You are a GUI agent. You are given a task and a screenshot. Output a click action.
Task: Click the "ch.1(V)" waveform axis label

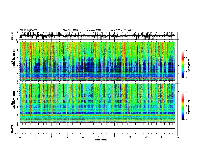12,36
